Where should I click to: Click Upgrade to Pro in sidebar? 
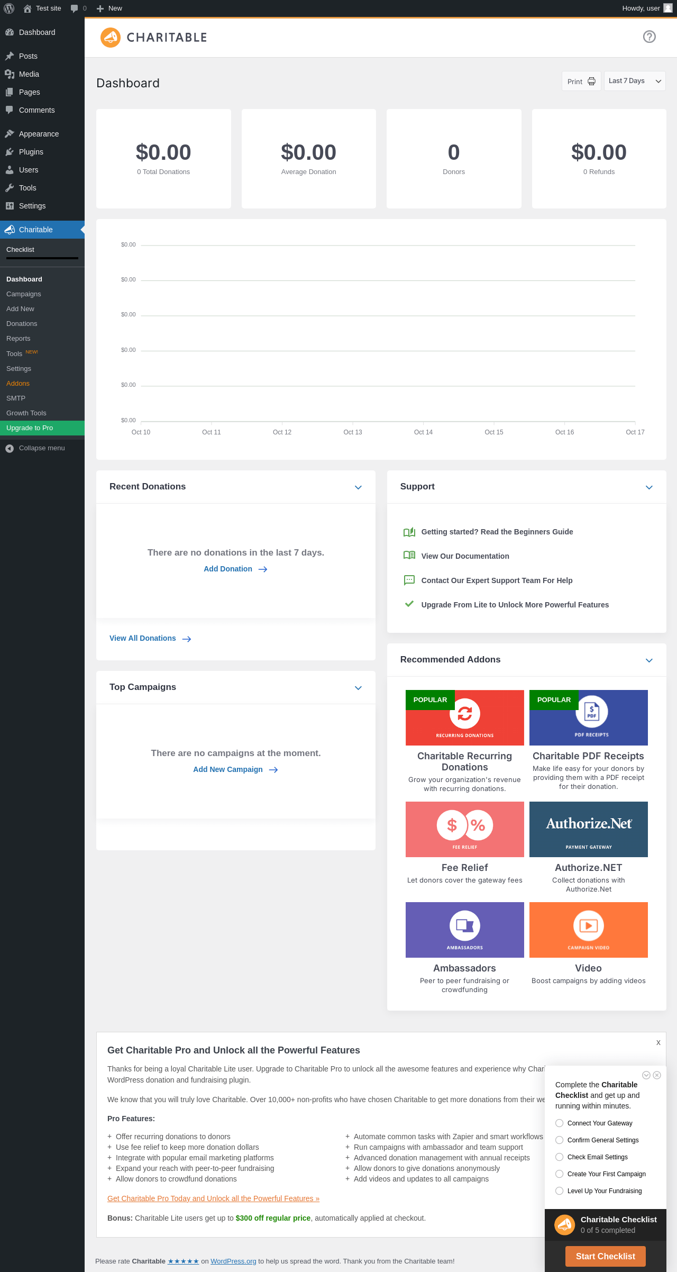pos(42,428)
